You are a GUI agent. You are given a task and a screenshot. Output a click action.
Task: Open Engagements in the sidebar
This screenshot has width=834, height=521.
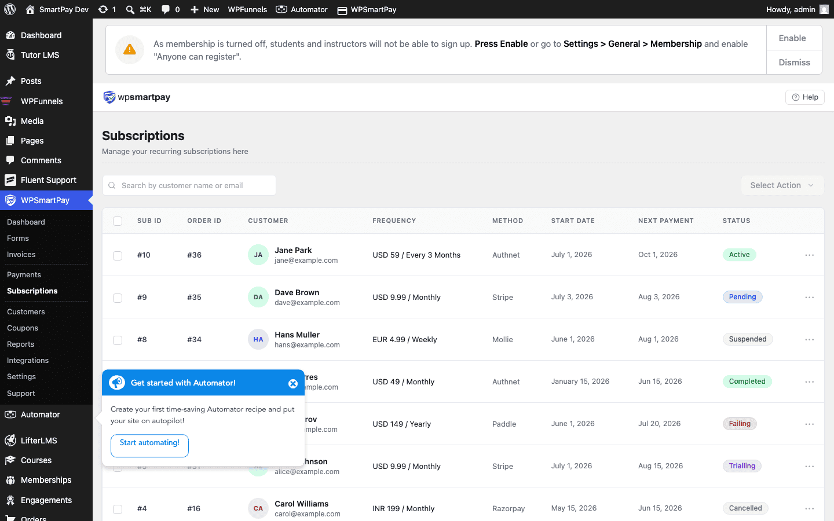pyautogui.click(x=46, y=500)
